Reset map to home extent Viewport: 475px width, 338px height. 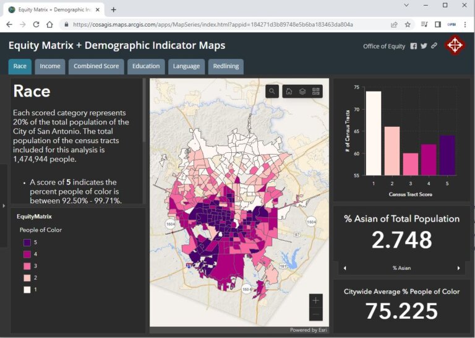point(289,92)
